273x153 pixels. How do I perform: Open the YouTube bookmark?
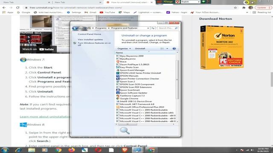point(107,12)
